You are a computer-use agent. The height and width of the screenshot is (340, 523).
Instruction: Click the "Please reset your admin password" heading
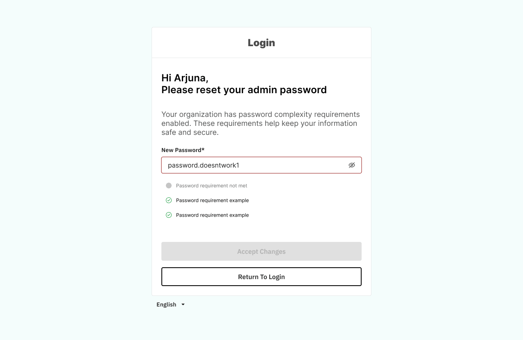click(x=244, y=90)
